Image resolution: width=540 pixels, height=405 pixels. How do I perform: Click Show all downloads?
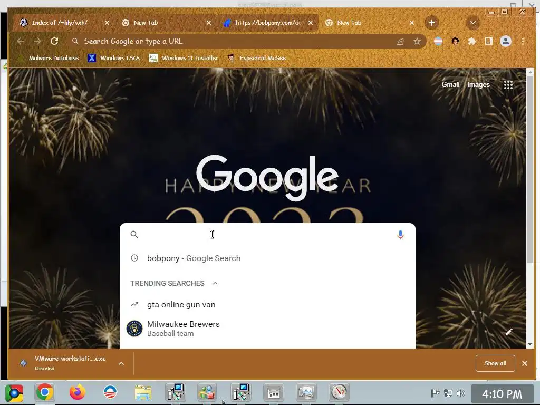(x=495, y=363)
